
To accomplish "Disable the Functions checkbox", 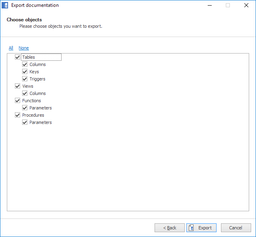I will 17,101.
